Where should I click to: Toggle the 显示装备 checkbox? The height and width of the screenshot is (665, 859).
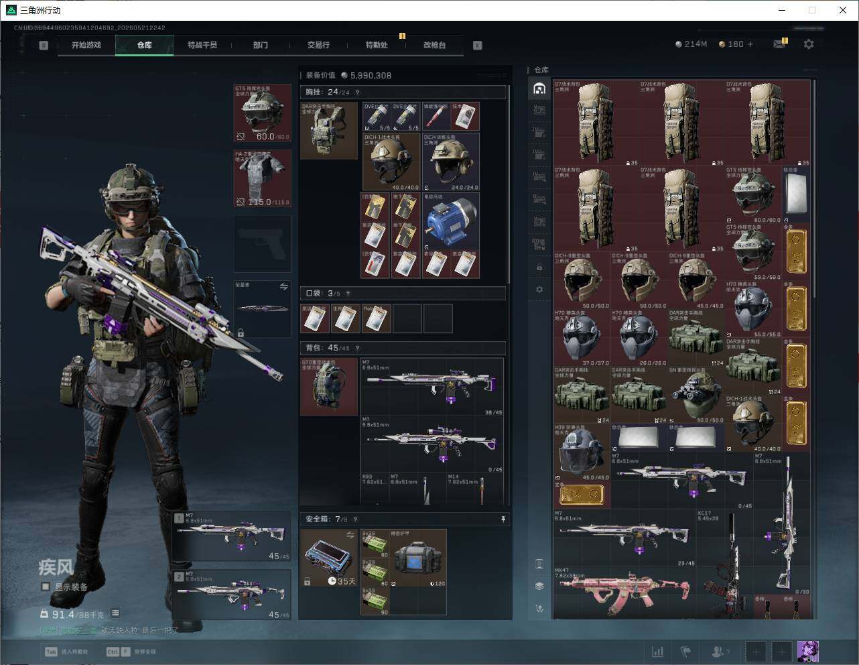coord(46,587)
